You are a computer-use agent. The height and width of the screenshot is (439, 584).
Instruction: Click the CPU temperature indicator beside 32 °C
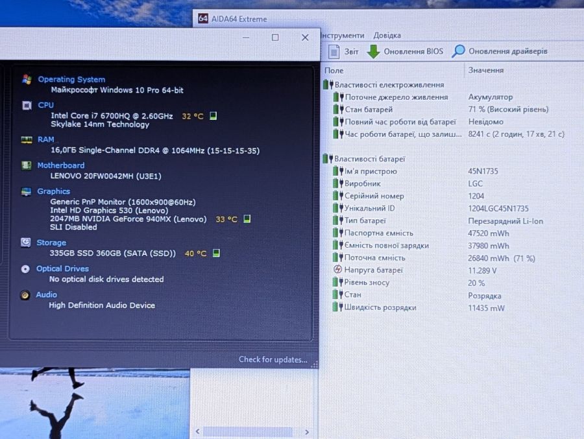tap(213, 116)
